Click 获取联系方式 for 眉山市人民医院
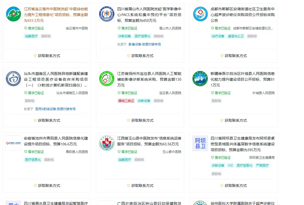The height and width of the screenshot is (205, 304). pyautogui.click(x=140, y=56)
